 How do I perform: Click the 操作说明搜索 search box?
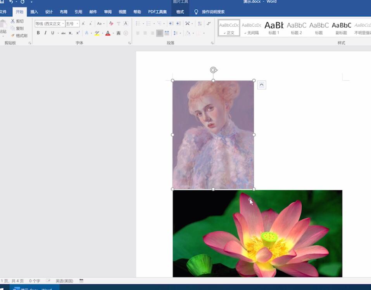pos(213,12)
